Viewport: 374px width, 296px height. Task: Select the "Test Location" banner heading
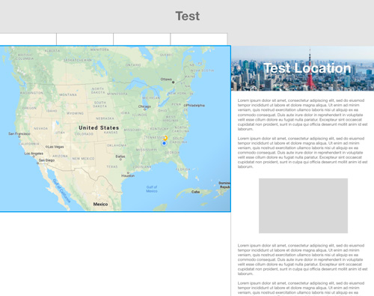click(307, 68)
